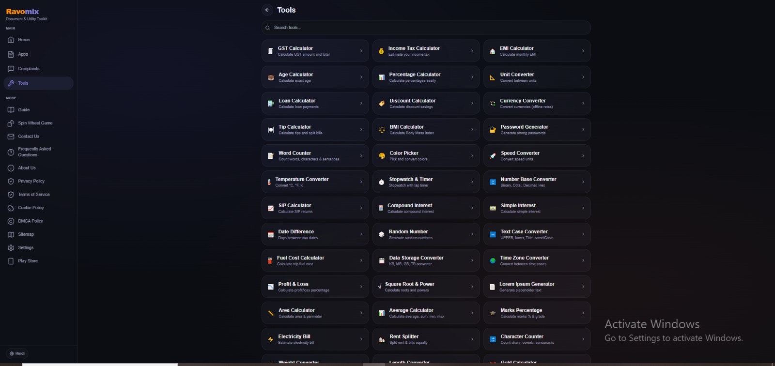Open Privacy Policy page
775x366 pixels.
[x=38, y=181]
